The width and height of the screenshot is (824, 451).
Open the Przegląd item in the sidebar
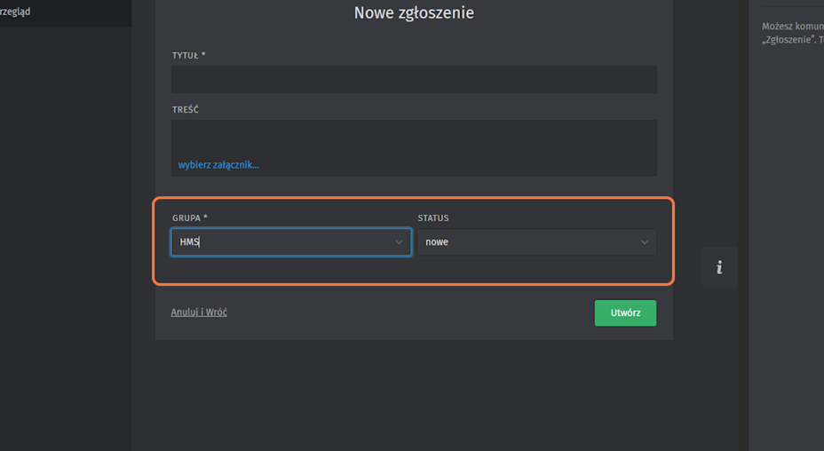[x=27, y=12]
